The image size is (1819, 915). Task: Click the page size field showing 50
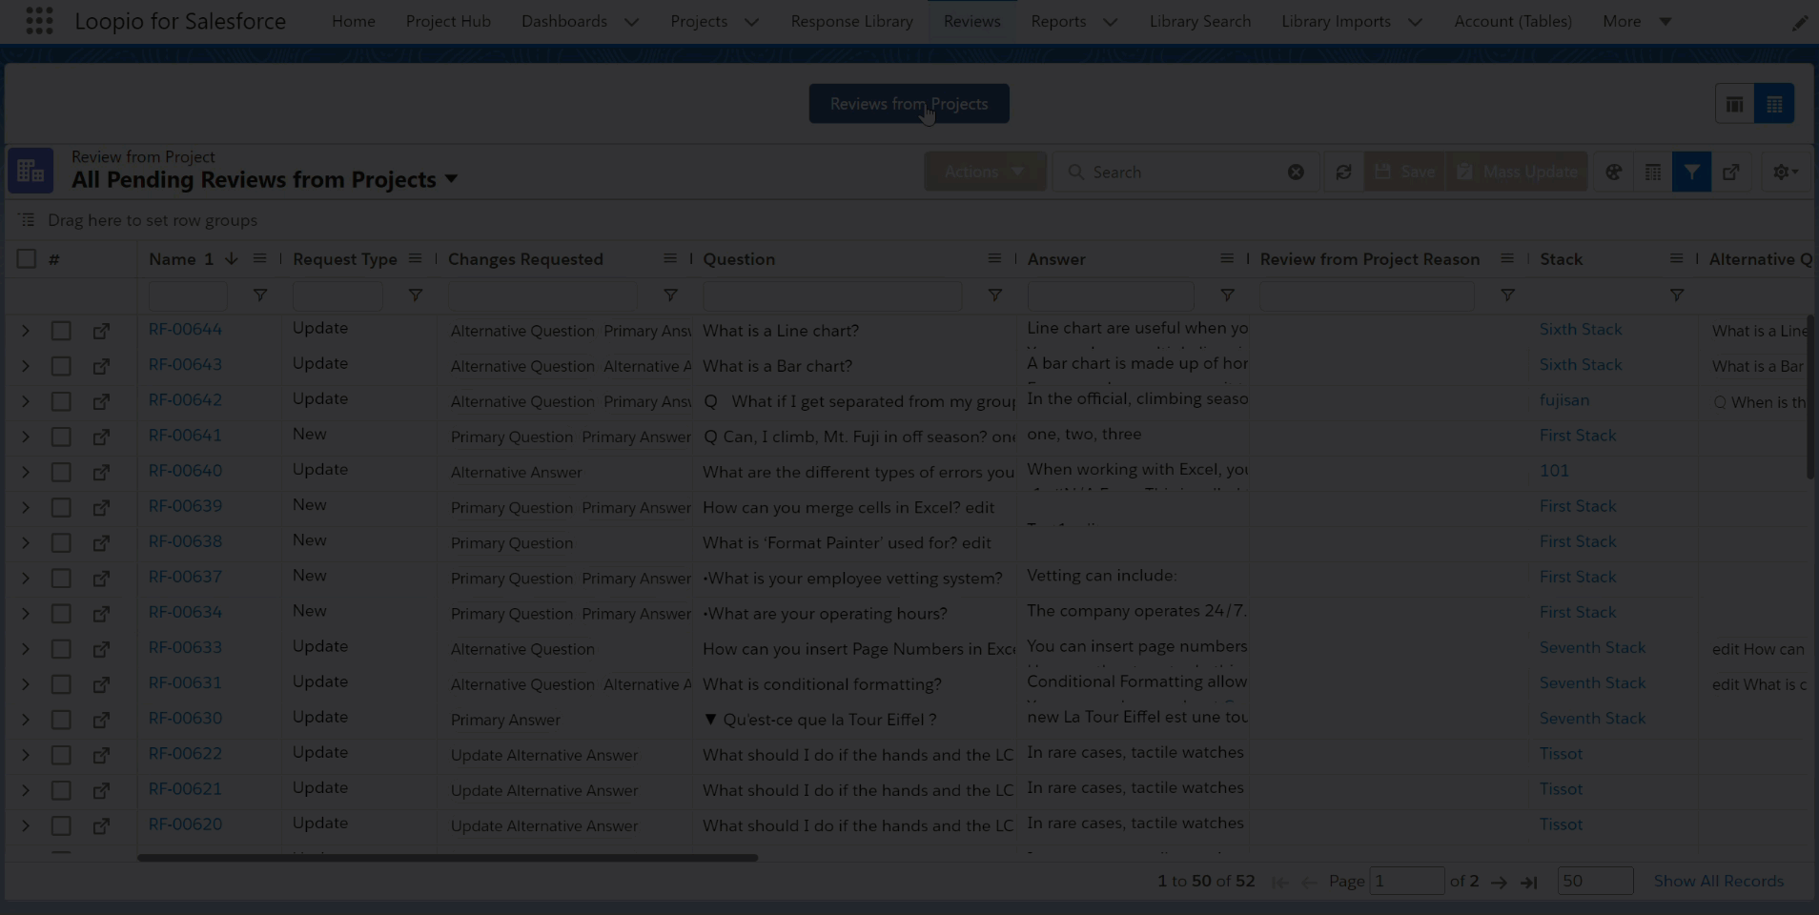pyautogui.click(x=1595, y=882)
